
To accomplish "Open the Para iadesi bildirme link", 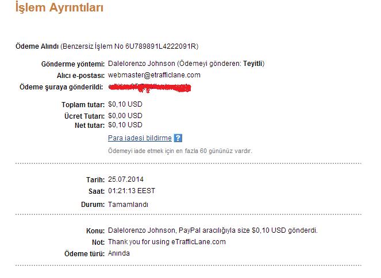I will coord(140,138).
